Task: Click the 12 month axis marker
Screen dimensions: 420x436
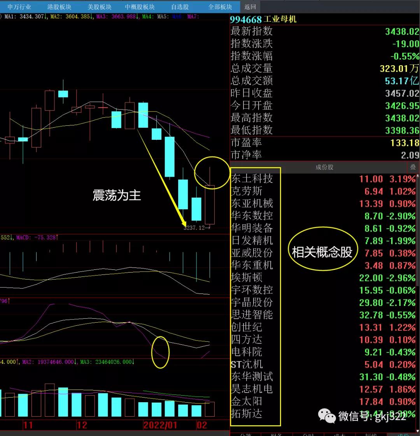Action: [82, 425]
